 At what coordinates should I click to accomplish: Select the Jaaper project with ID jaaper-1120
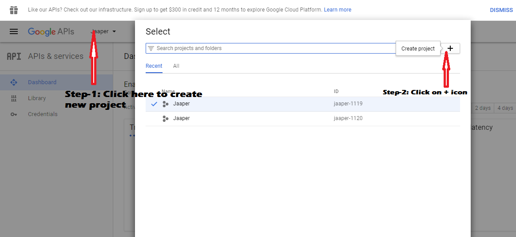click(303, 119)
